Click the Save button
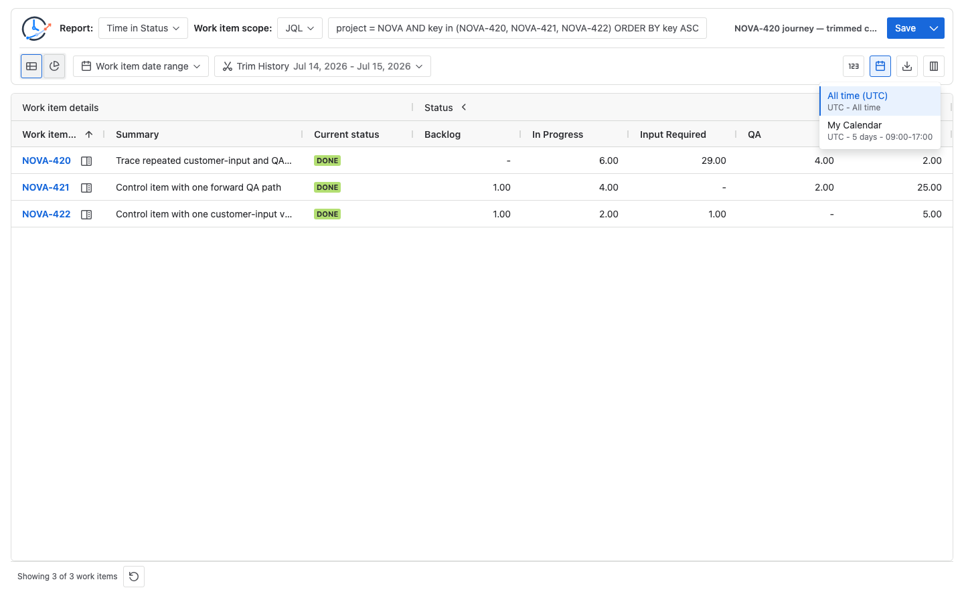964x602 pixels. (905, 28)
